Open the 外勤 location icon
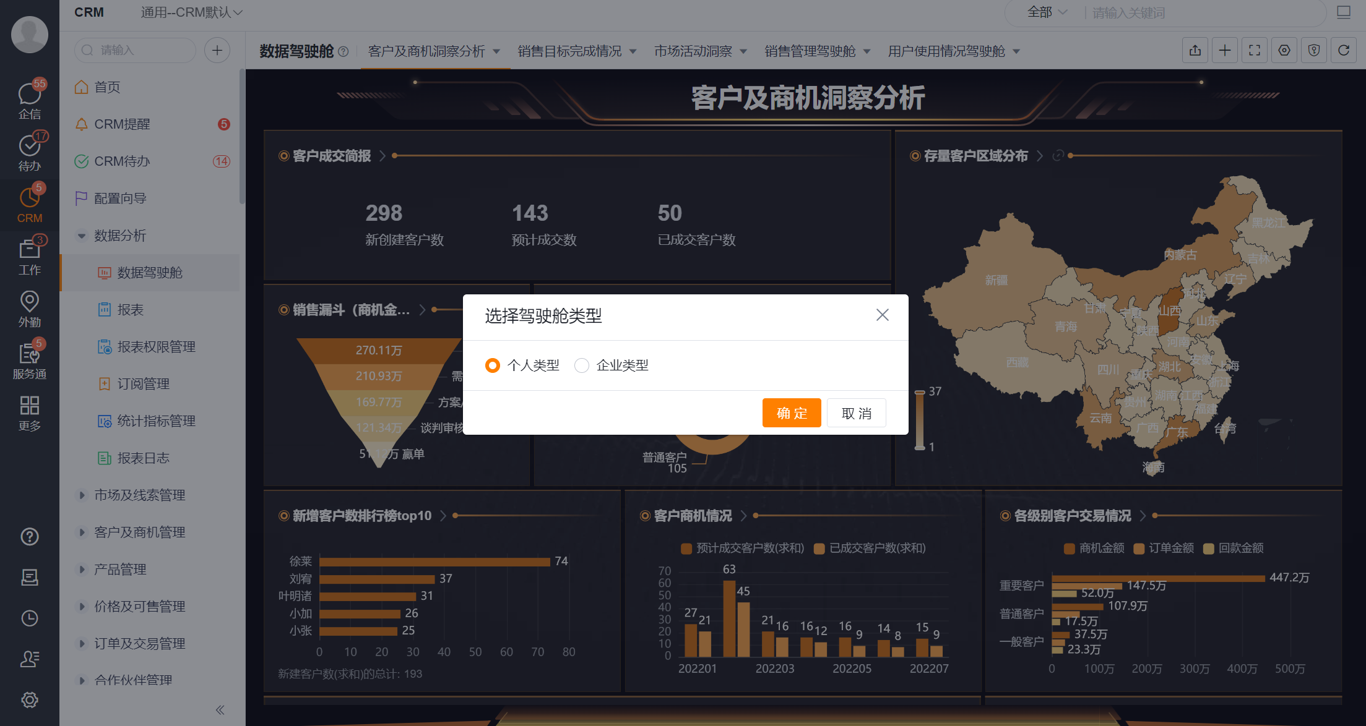Viewport: 1366px width, 726px height. click(x=29, y=309)
